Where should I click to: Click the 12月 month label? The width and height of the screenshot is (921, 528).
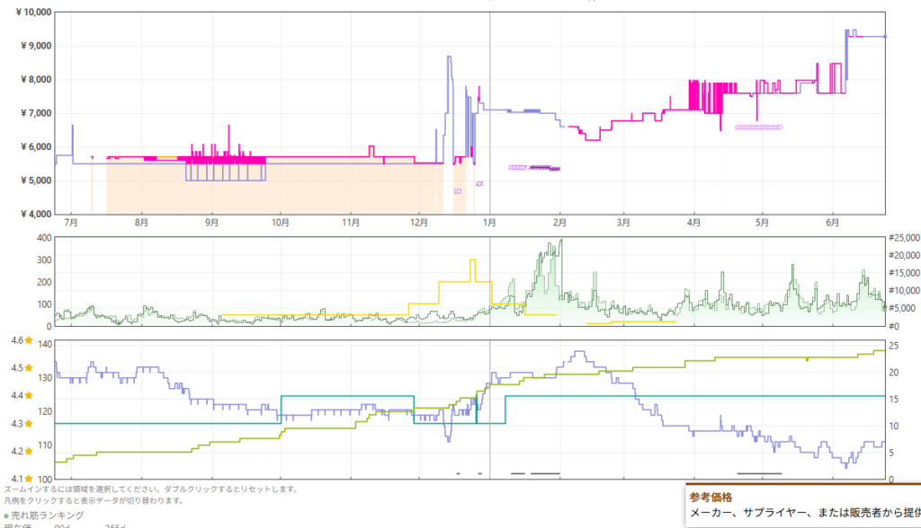[x=419, y=223]
